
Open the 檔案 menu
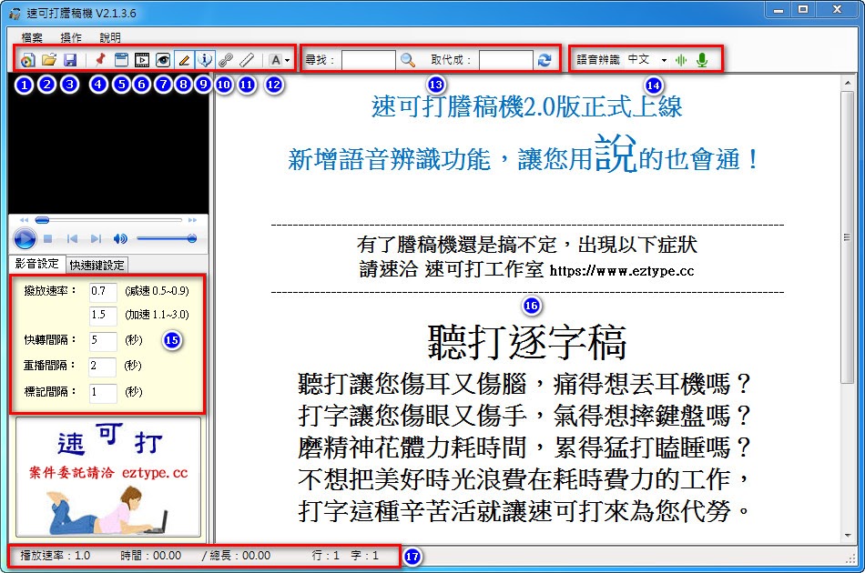(32, 37)
